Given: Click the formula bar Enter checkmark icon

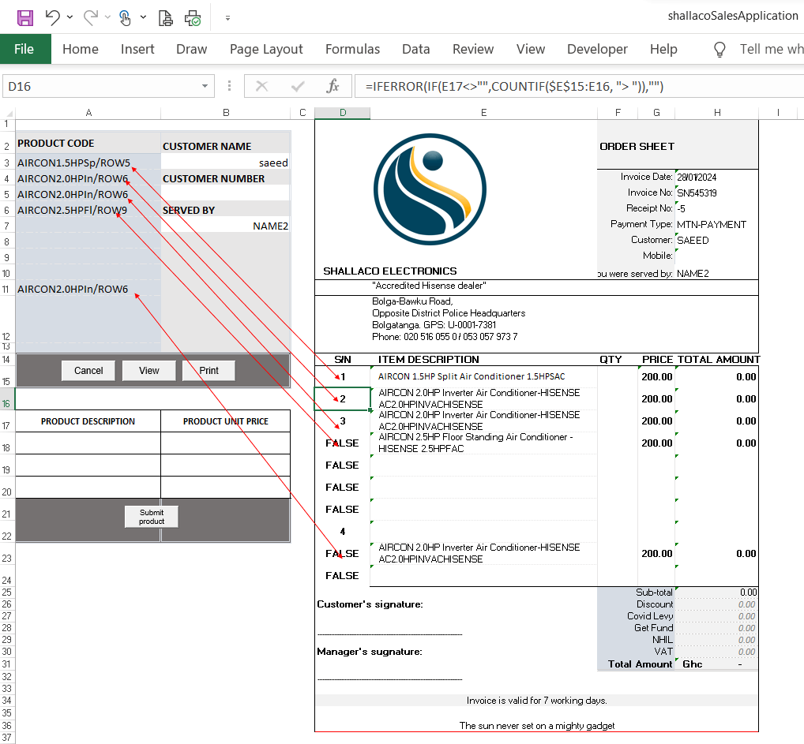Looking at the screenshot, I should pos(298,86).
